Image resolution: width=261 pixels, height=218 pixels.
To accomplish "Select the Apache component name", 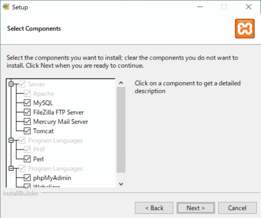I will [44, 94].
